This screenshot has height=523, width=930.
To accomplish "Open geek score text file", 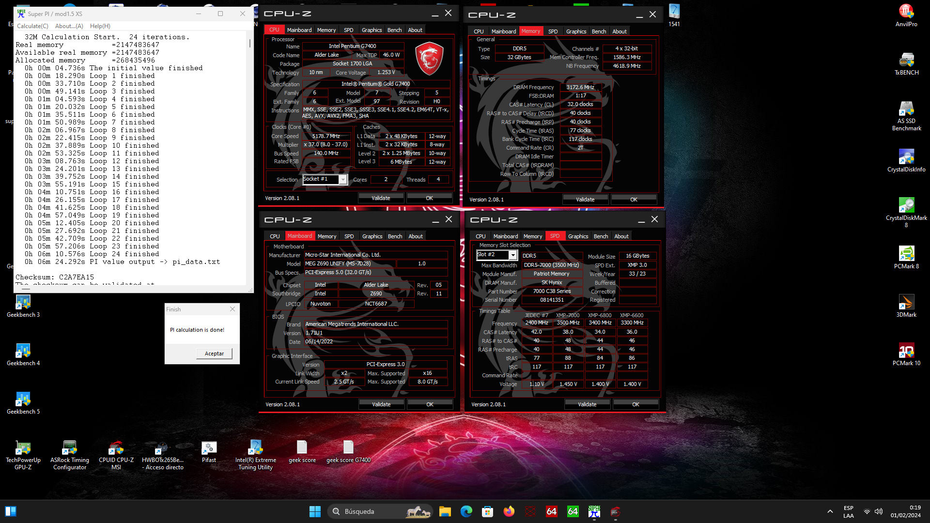I will [x=302, y=451].
